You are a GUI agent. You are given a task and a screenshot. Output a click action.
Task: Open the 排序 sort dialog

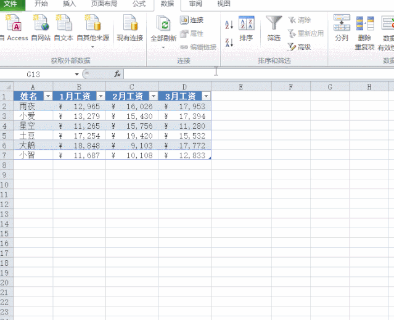pyautogui.click(x=246, y=28)
